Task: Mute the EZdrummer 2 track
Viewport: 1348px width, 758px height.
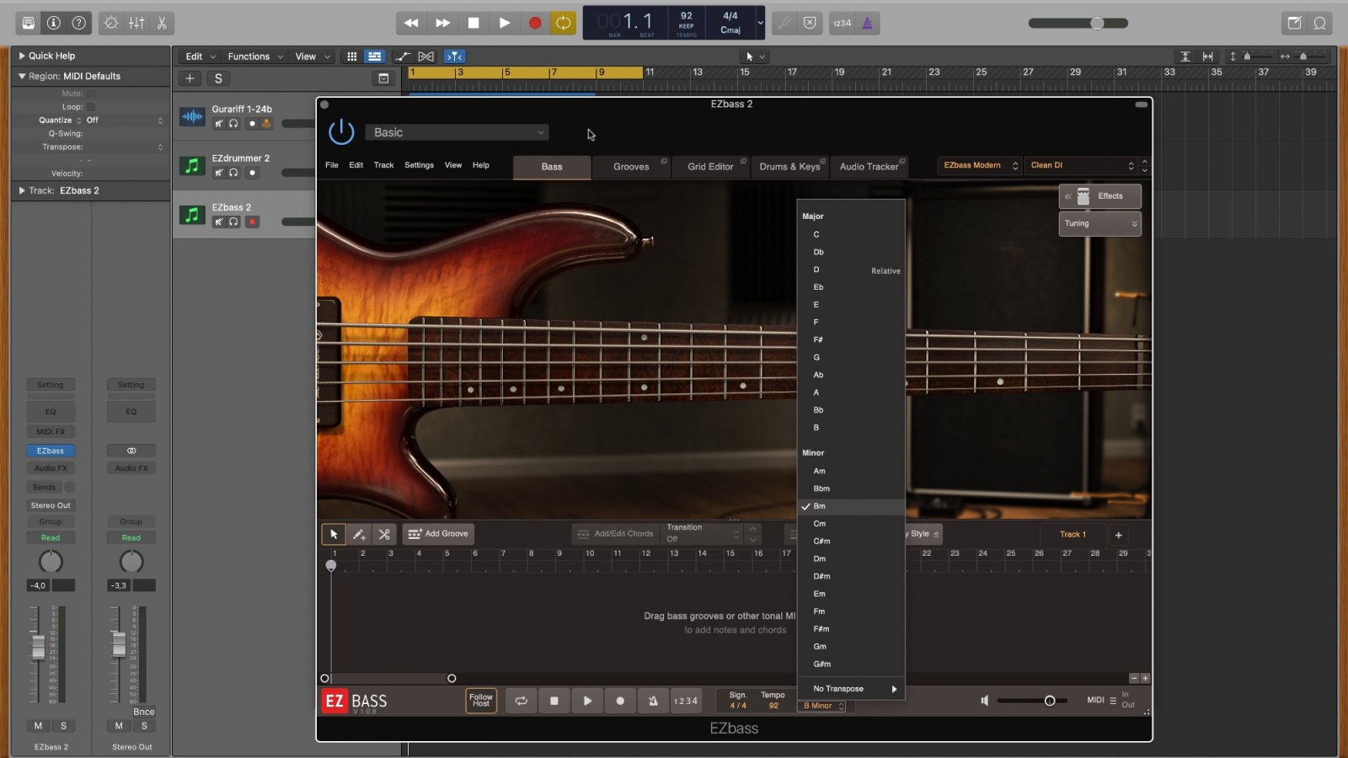Action: (219, 173)
